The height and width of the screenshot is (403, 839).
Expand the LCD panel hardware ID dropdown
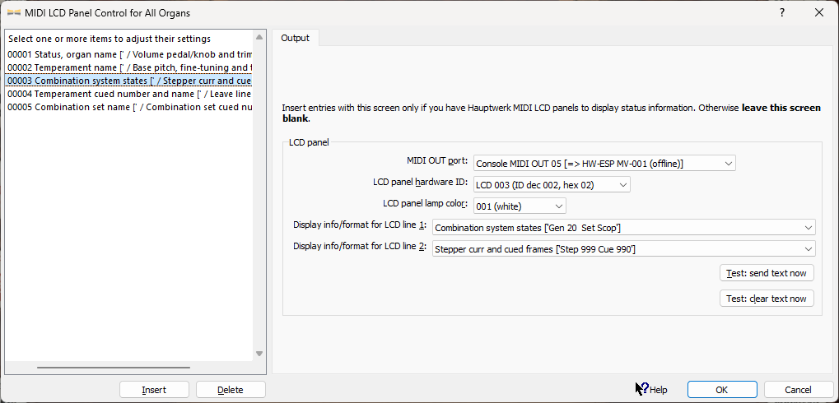pos(552,185)
